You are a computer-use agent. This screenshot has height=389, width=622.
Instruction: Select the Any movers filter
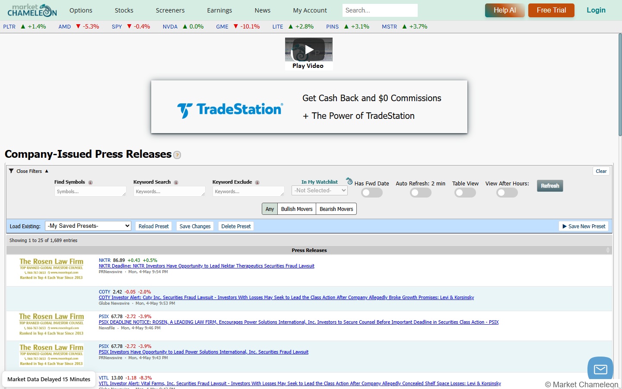point(270,209)
